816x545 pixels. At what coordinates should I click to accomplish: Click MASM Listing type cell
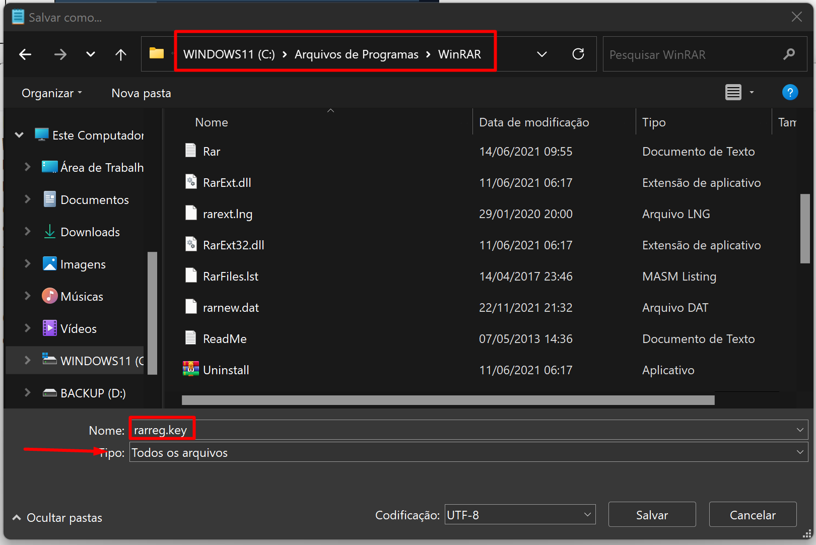pos(679,277)
